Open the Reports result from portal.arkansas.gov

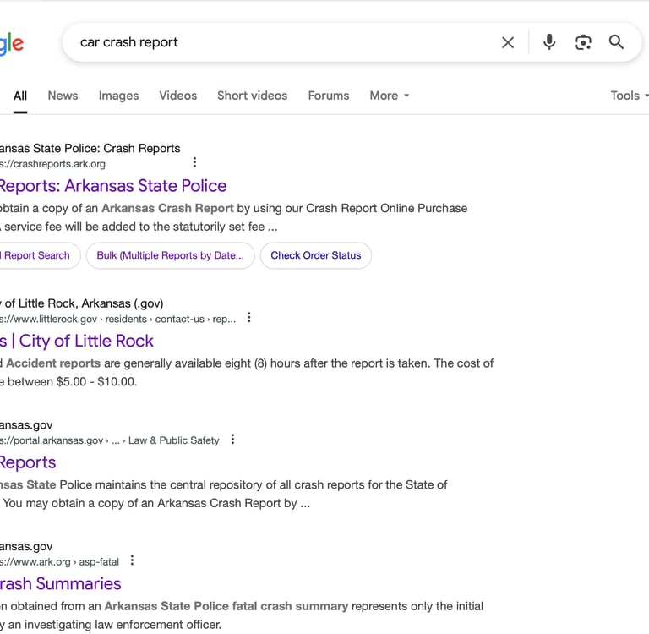point(28,462)
